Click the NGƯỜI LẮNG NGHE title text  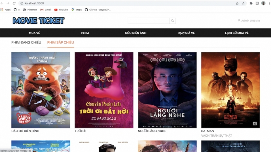pos(152,131)
